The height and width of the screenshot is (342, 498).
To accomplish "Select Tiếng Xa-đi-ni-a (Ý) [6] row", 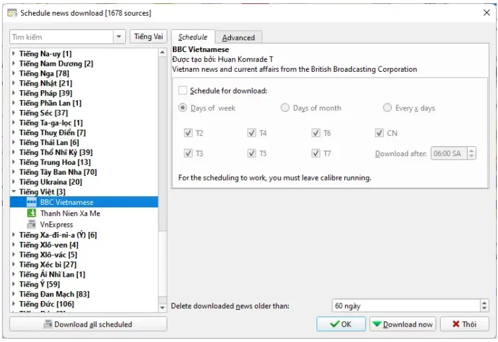I will [84, 235].
